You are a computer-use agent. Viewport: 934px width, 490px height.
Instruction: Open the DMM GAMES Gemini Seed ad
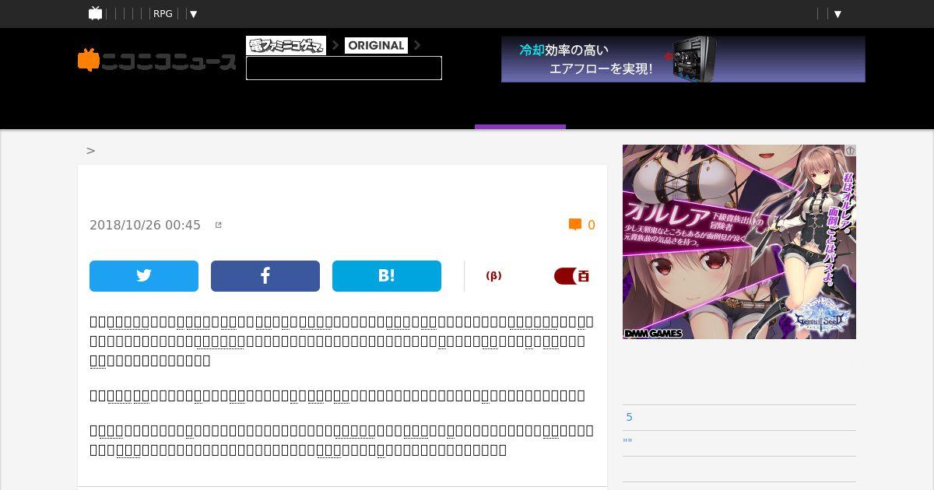pyautogui.click(x=739, y=242)
